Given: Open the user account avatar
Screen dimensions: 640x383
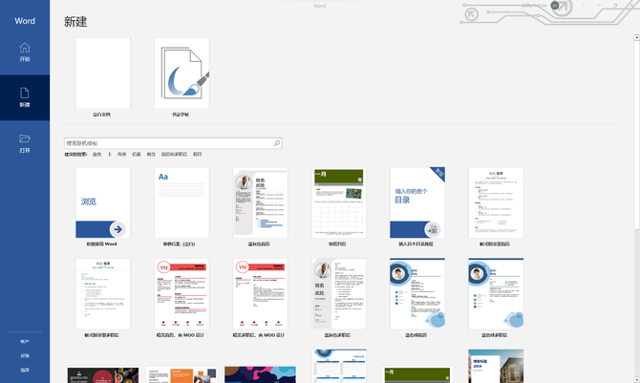Looking at the screenshot, I should pos(555,6).
